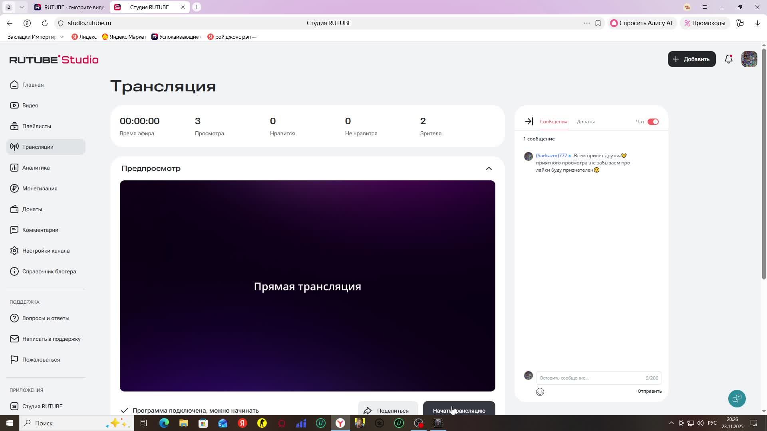Image resolution: width=767 pixels, height=431 pixels.
Task: Expand the imported bookmarks folder dropdown
Action: pos(62,37)
